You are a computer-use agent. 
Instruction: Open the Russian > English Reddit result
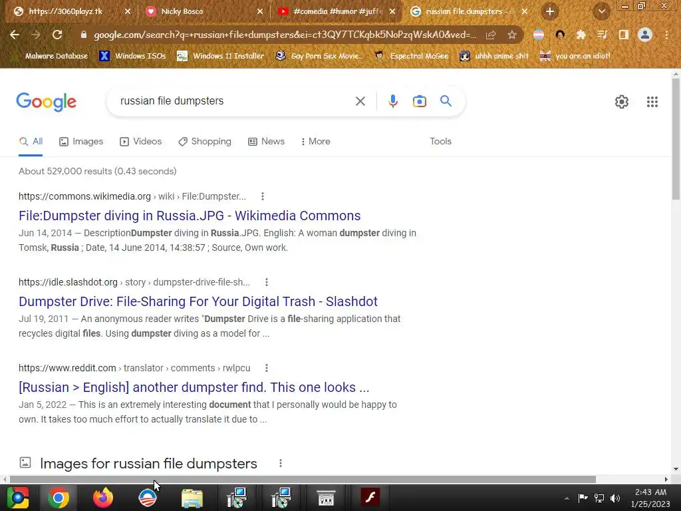194,388
